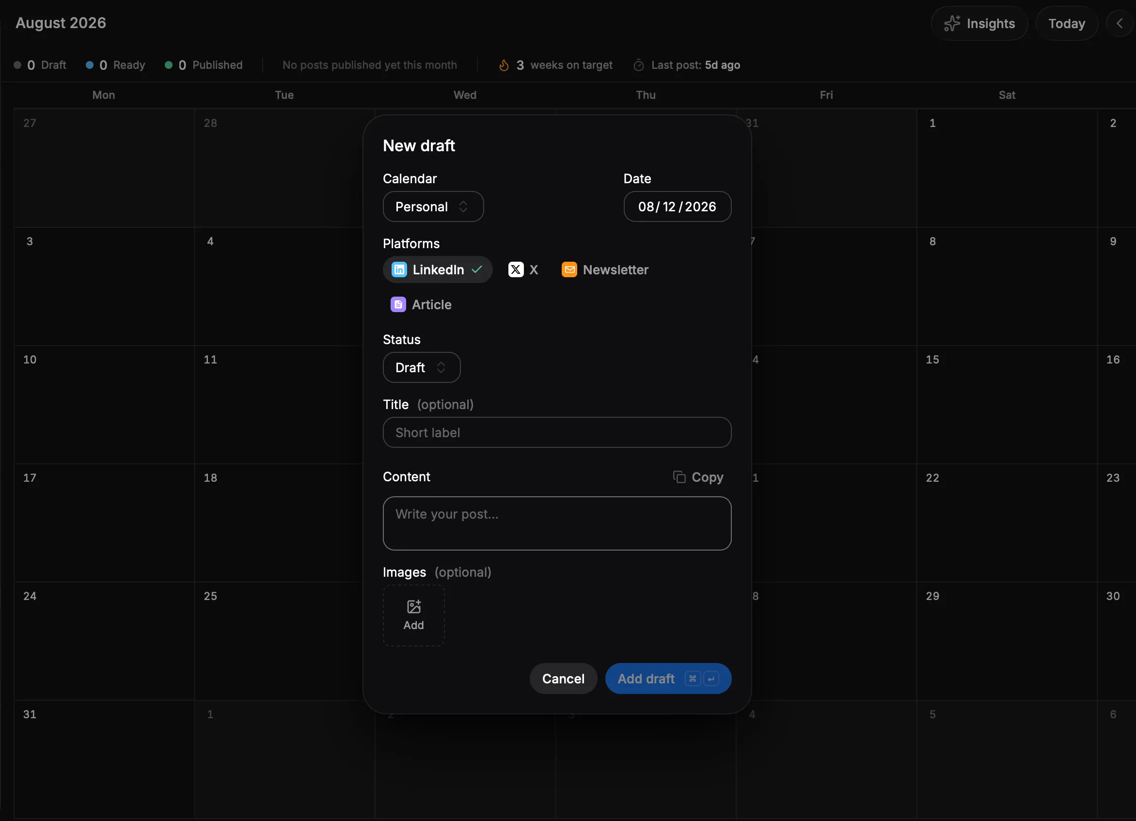Copy the post content
This screenshot has width=1136, height=821.
click(698, 477)
